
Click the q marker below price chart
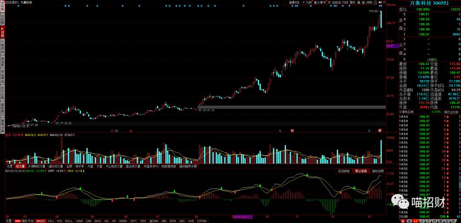click(131, 131)
